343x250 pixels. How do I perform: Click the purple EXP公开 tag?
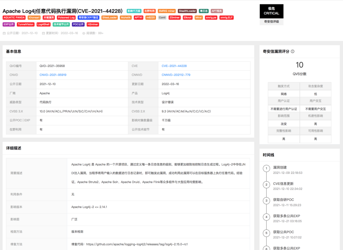coord(9,24)
